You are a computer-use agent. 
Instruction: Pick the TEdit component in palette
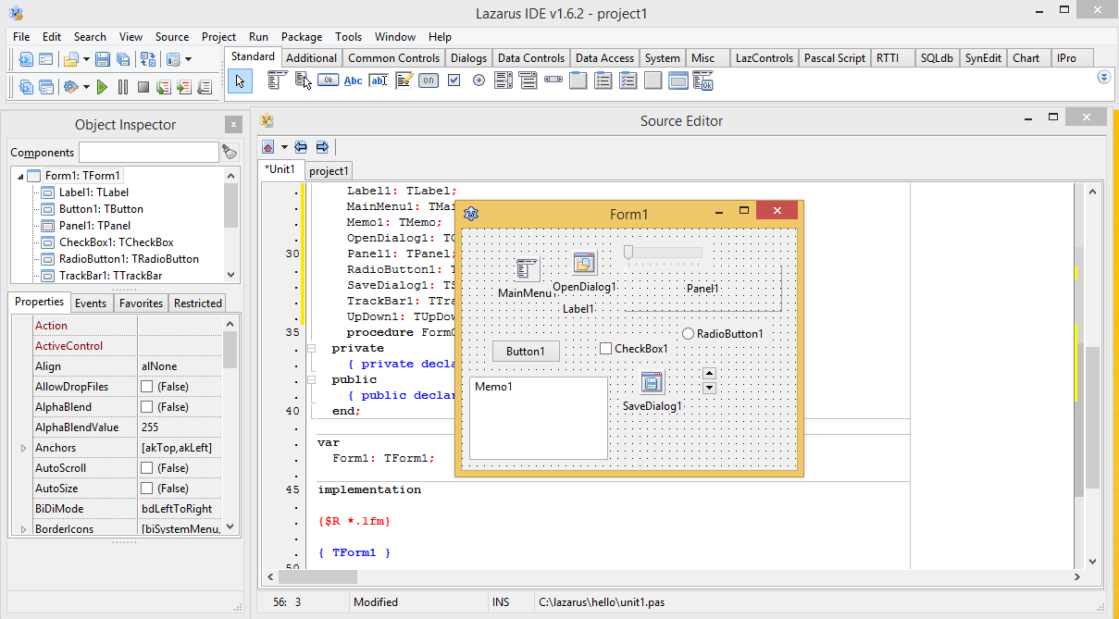378,80
